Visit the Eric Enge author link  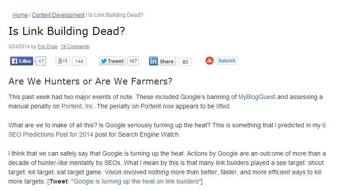47,46
